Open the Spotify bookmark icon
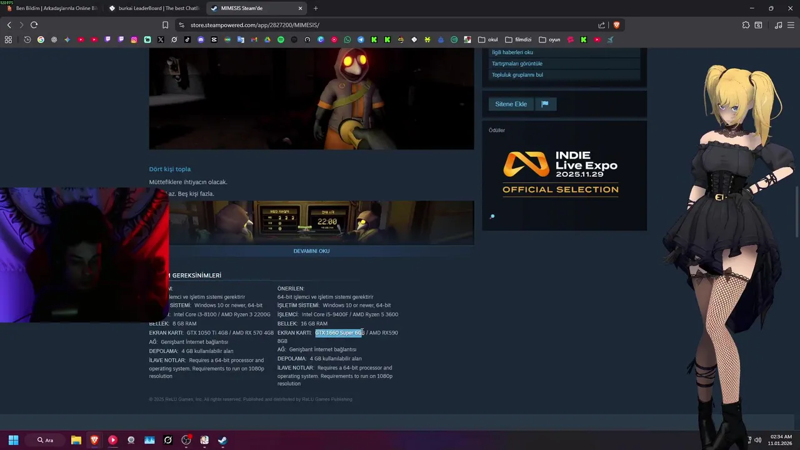The image size is (800, 450). pyautogui.click(x=281, y=39)
